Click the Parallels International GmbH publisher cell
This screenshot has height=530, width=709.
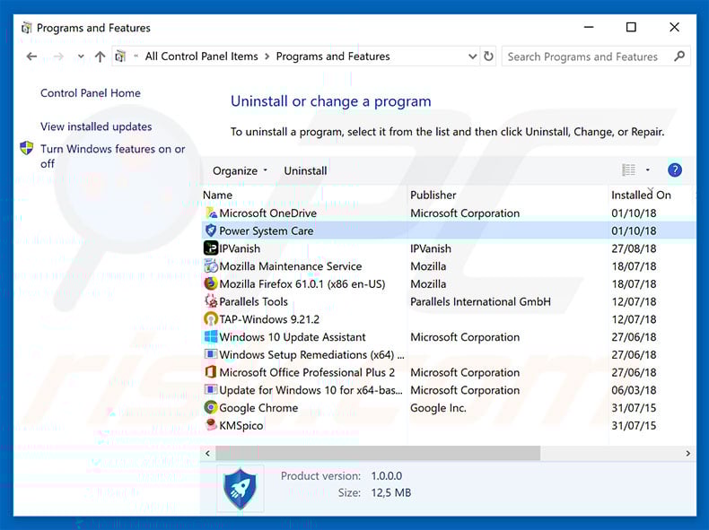(480, 301)
